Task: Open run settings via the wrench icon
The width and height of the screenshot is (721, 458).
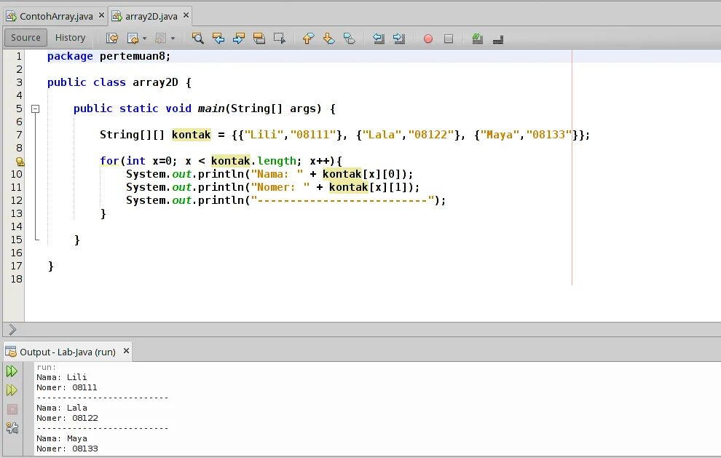Action: [12, 427]
